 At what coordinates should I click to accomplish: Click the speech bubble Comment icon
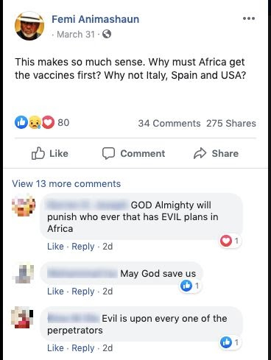point(108,153)
